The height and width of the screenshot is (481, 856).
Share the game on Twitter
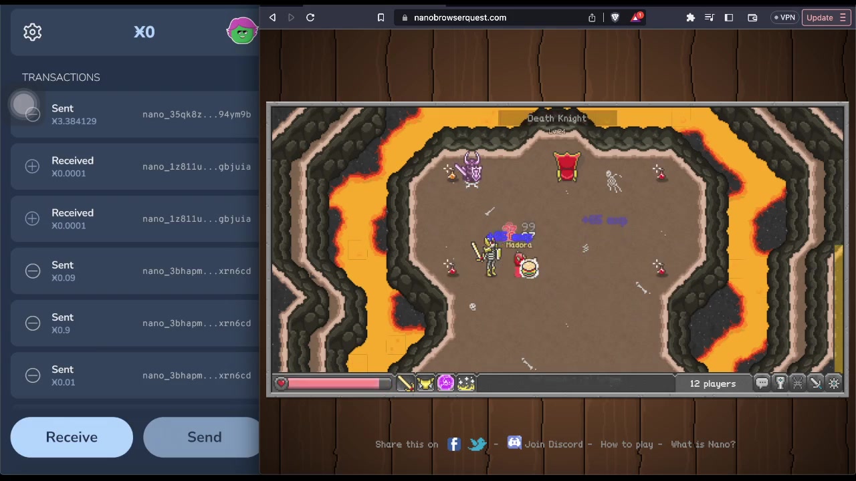(x=477, y=444)
